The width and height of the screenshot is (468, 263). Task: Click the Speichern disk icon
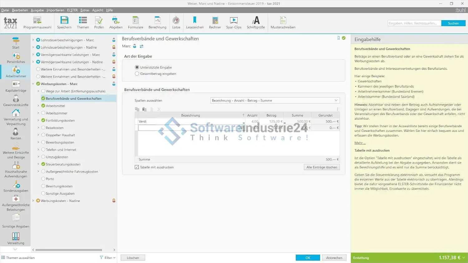(64, 21)
